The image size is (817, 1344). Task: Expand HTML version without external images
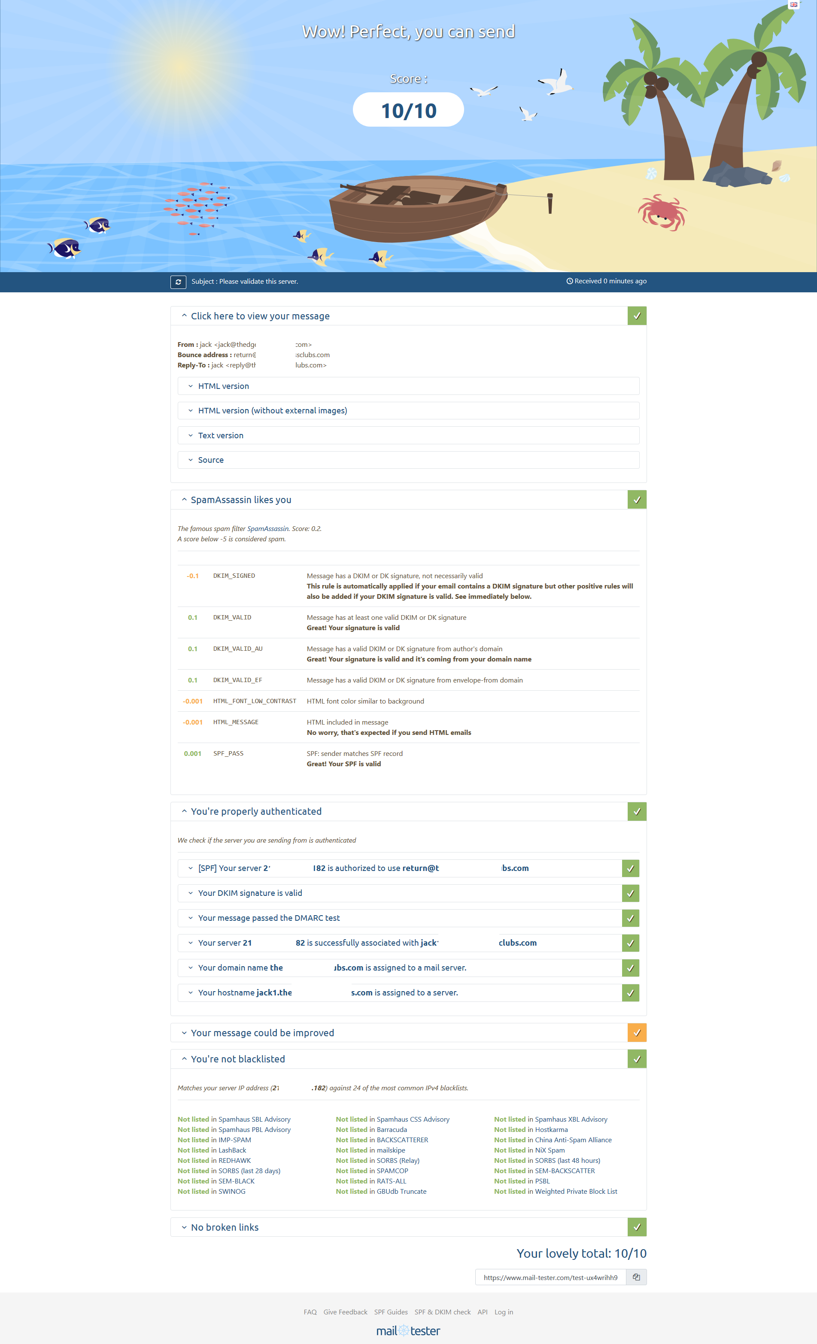[x=409, y=411]
